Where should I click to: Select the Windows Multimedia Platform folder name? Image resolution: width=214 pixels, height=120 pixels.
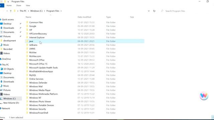43,94
